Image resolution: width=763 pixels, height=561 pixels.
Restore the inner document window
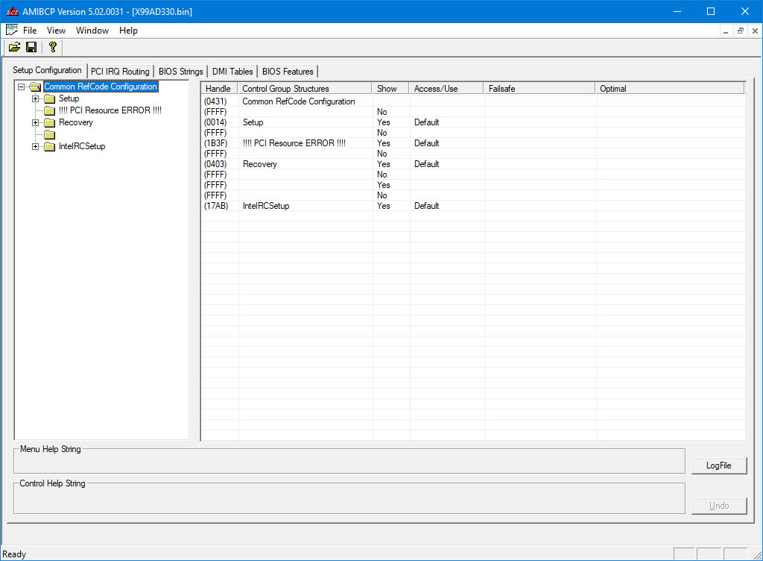pos(740,31)
